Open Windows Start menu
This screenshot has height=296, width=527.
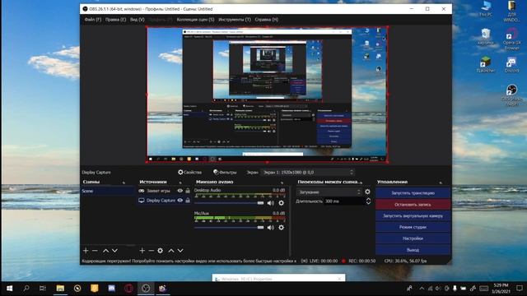(9, 289)
